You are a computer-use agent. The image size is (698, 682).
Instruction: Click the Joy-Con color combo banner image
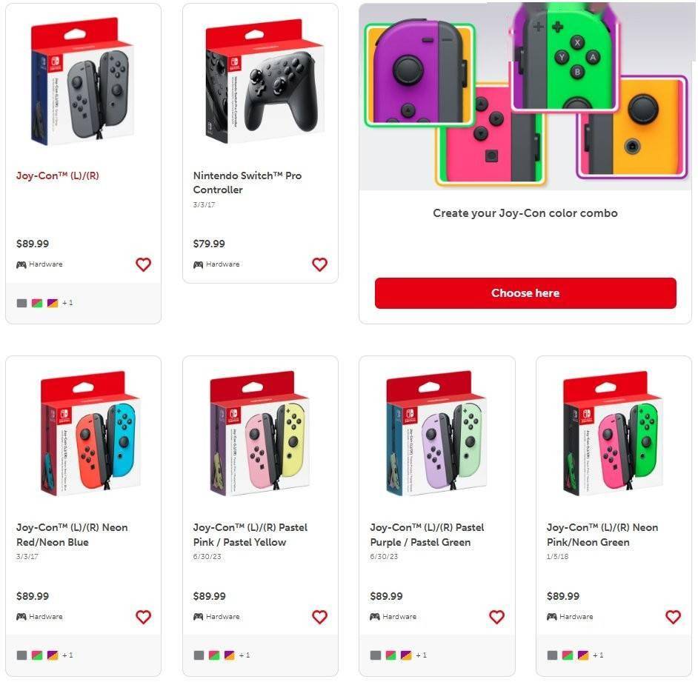coord(525,96)
